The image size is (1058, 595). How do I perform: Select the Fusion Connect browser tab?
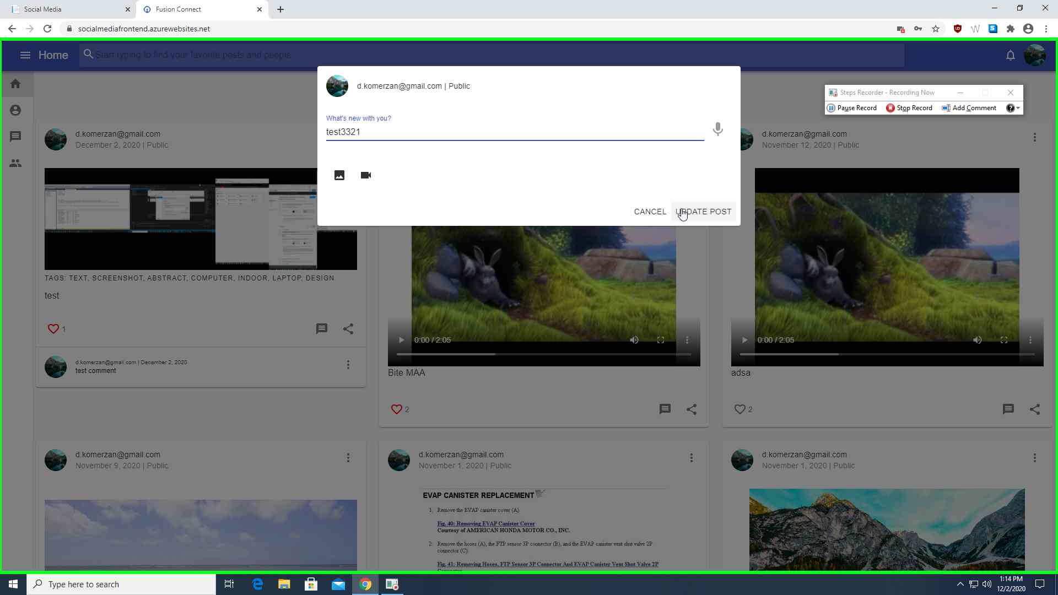(x=202, y=9)
